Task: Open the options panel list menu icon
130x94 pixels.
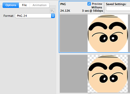Action: click(52, 11)
